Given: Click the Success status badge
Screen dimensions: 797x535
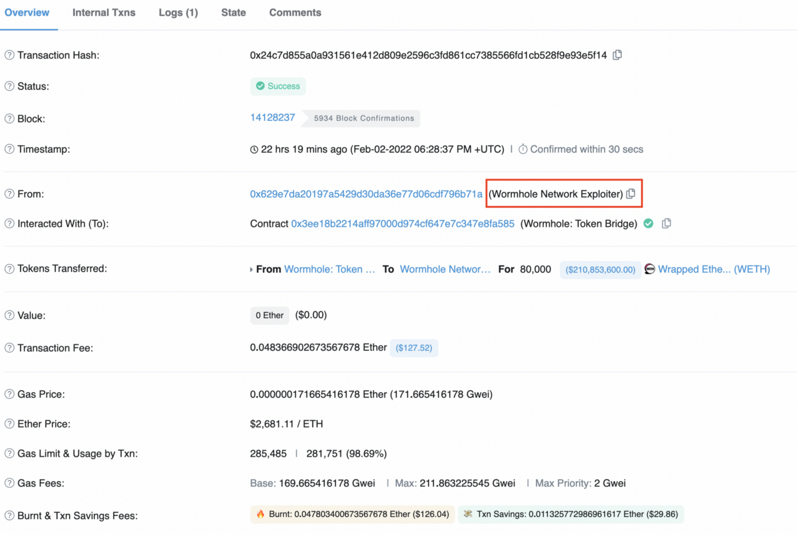Looking at the screenshot, I should (278, 87).
